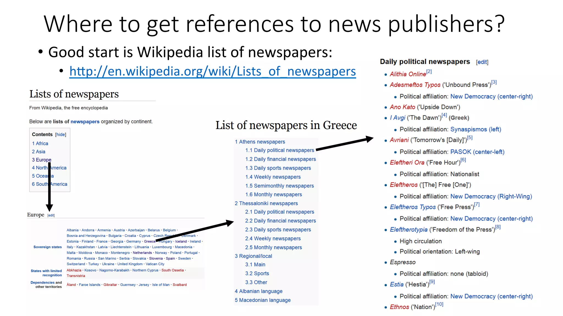Open Netherlands in Sovereign states list

(142, 253)
